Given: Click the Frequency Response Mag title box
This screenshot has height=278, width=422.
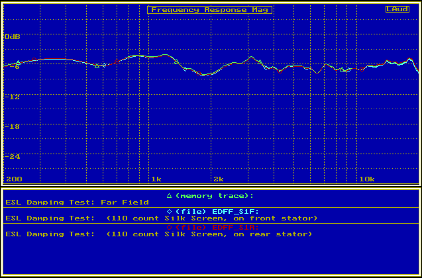Looking at the screenshot, I should [x=209, y=10].
